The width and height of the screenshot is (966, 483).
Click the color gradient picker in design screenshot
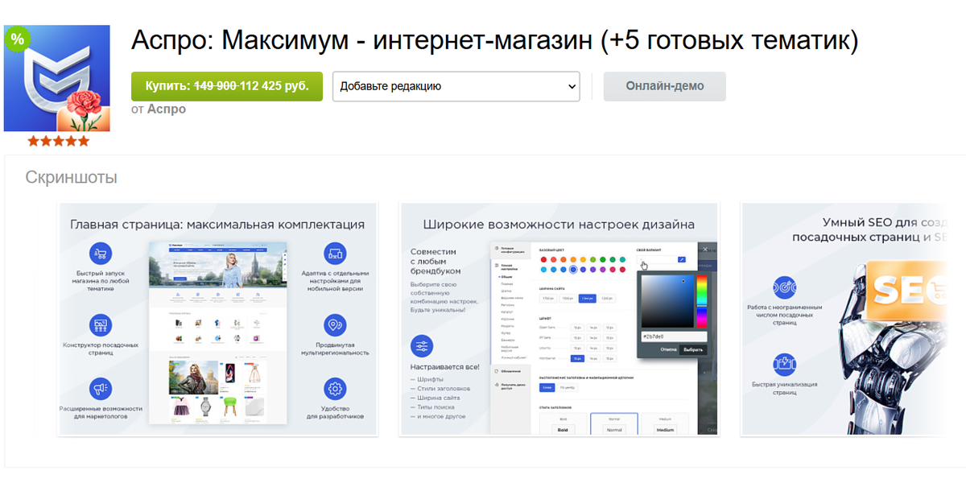coord(667,301)
